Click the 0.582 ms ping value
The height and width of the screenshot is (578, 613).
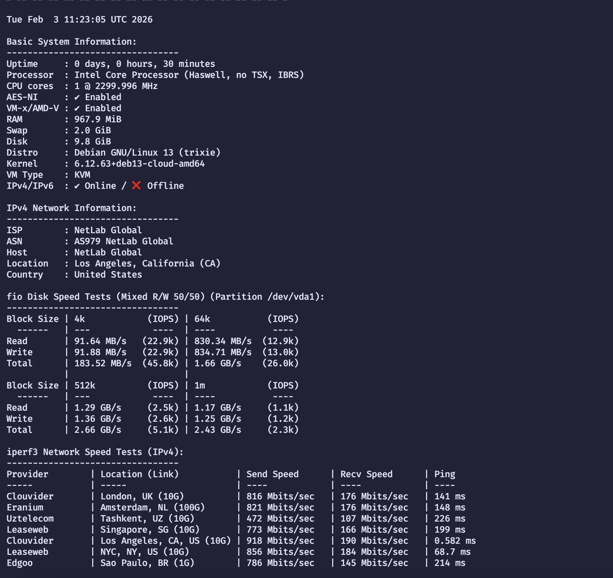[455, 541]
